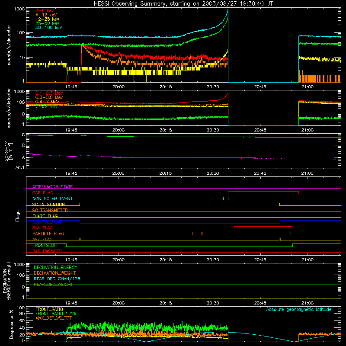This screenshot has height=346, width=346.
Task: Click the 0.8-7 MeV legend label
Action: tap(47, 102)
